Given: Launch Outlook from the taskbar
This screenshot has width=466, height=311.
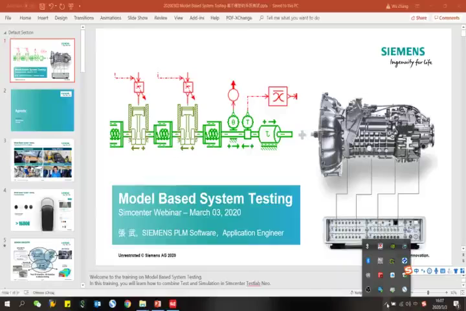Looking at the screenshot, I should click(x=98, y=304).
